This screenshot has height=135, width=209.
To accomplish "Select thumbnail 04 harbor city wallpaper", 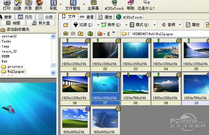I will tap(166, 50).
